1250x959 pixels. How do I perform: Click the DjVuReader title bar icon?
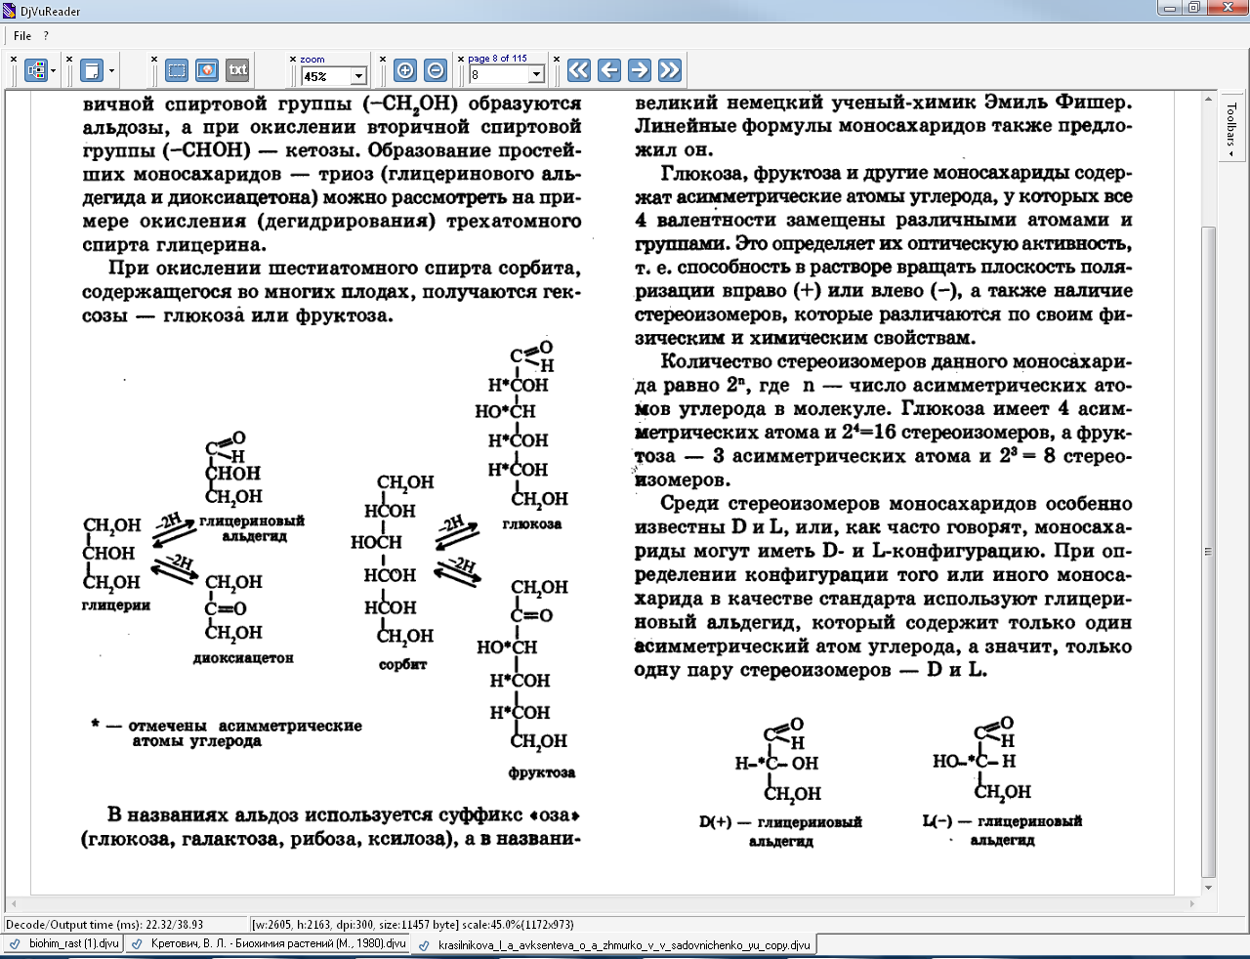point(10,11)
